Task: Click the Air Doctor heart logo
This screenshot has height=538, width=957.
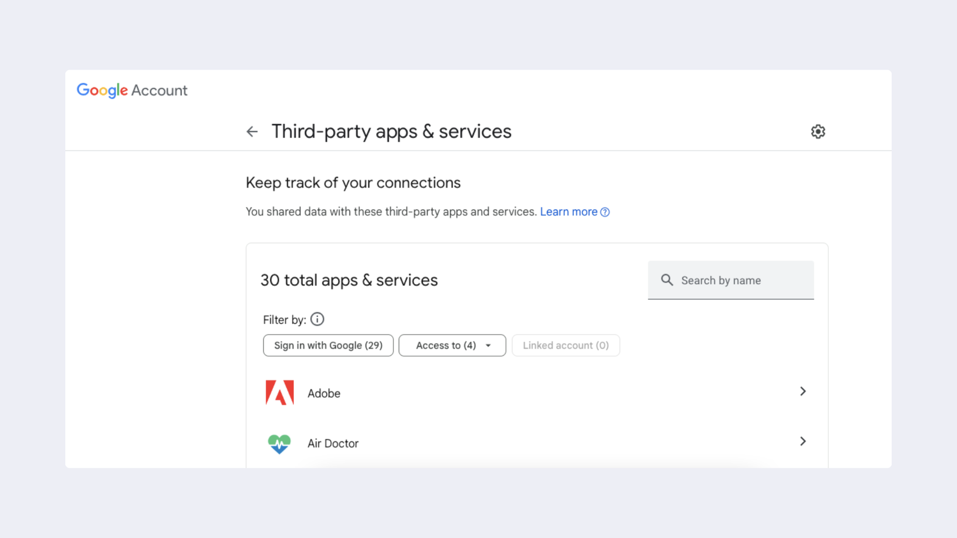Action: (x=279, y=443)
